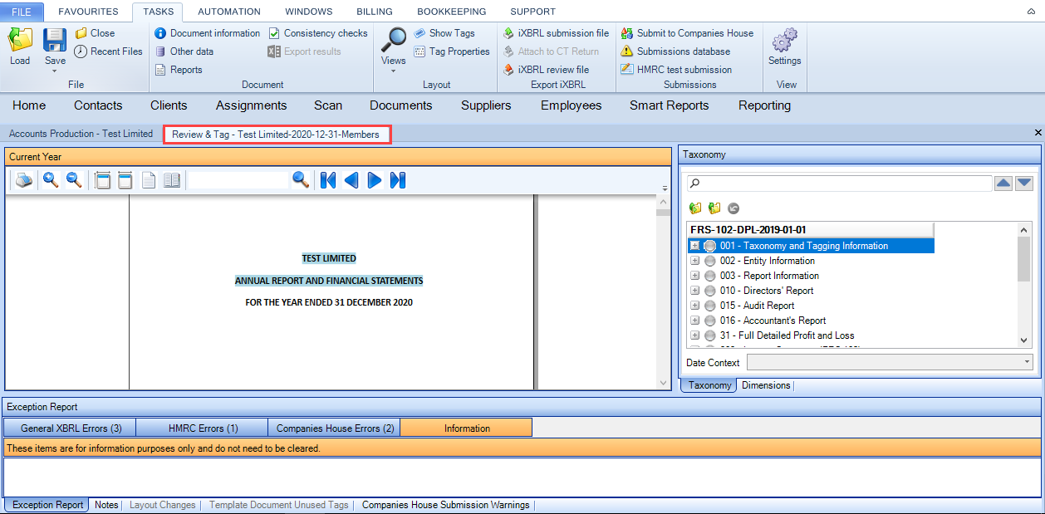Image resolution: width=1045 pixels, height=514 pixels.
Task: Open the Settings gear in ribbon
Action: tap(784, 47)
